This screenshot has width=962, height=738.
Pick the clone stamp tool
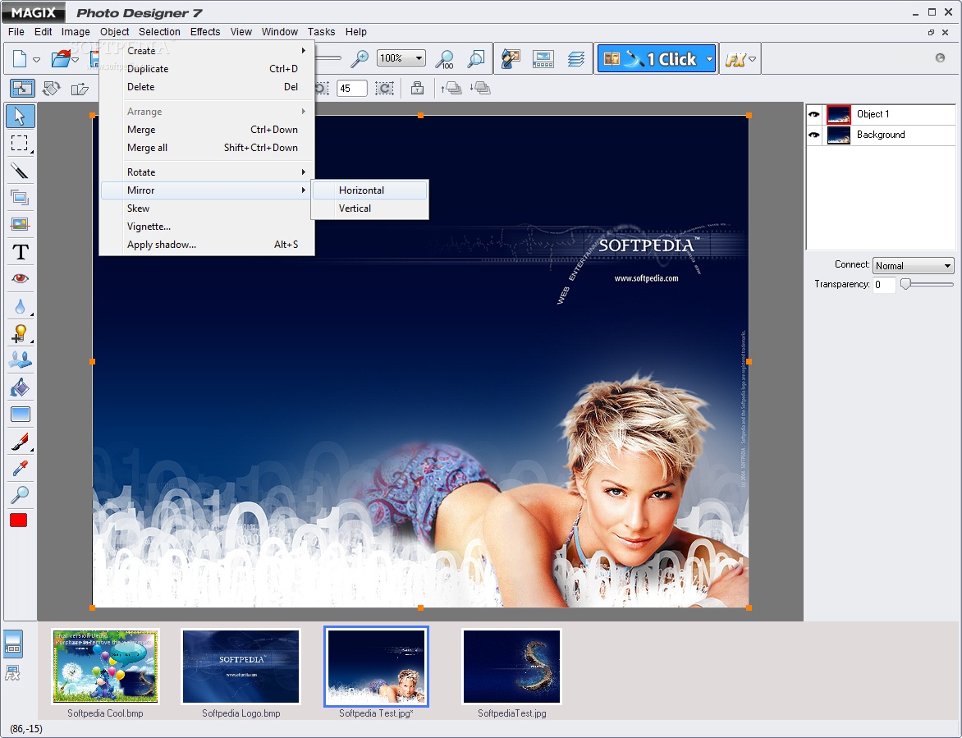20,360
